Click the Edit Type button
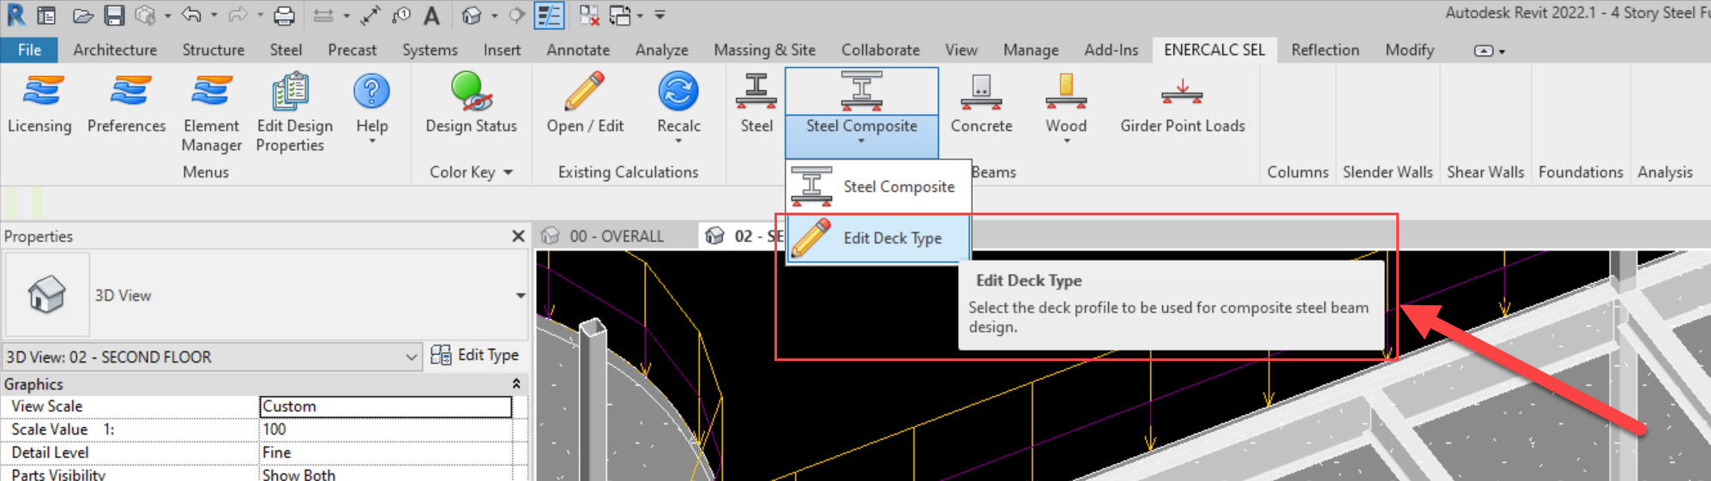Viewport: 1711px width, 481px height. tap(476, 355)
